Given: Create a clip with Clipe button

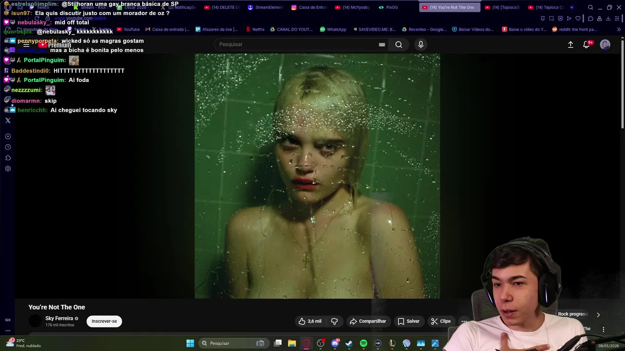Looking at the screenshot, I should 441,321.
